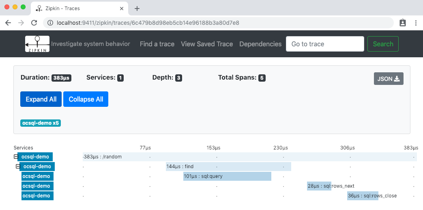This screenshot has width=423, height=210.
Task: Close the Zipkin - Traces tab
Action: point(122,9)
